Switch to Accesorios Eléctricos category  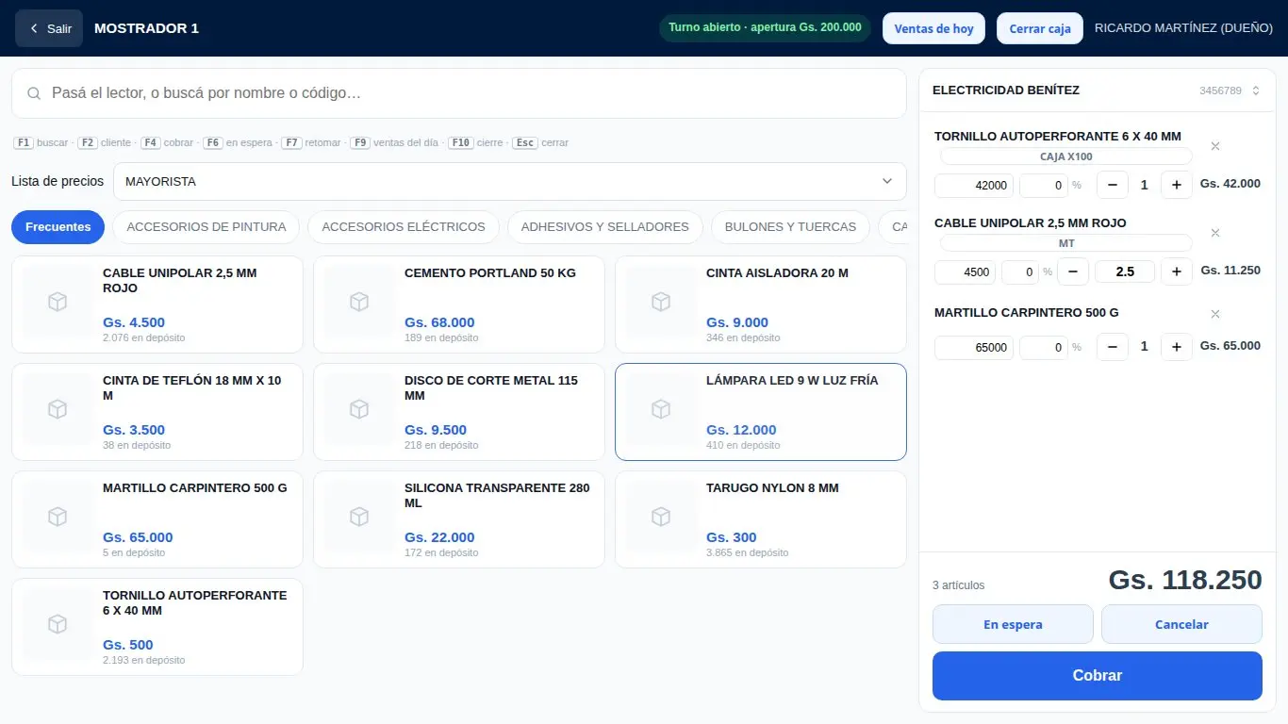404,227
